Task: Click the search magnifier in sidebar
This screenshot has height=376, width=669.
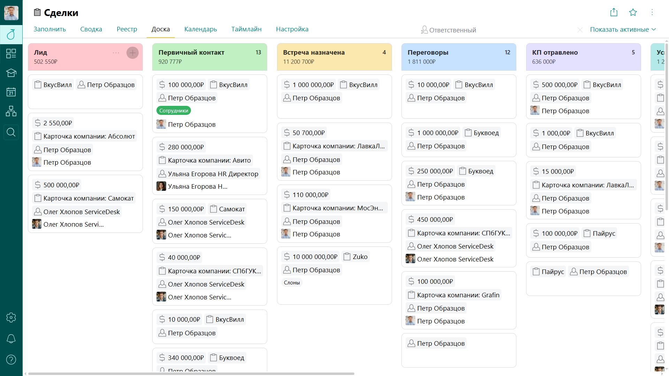Action: (11, 132)
